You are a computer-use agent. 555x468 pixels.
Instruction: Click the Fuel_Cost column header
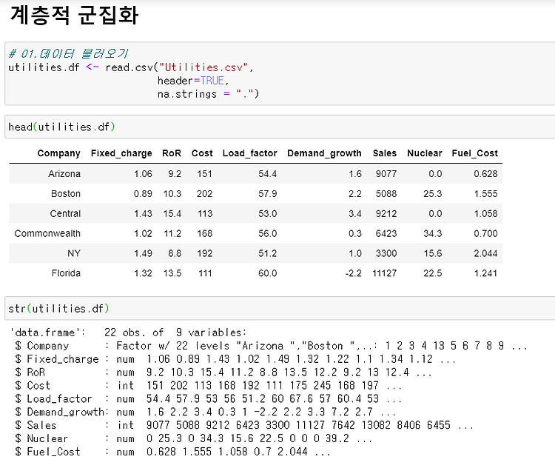coord(474,153)
